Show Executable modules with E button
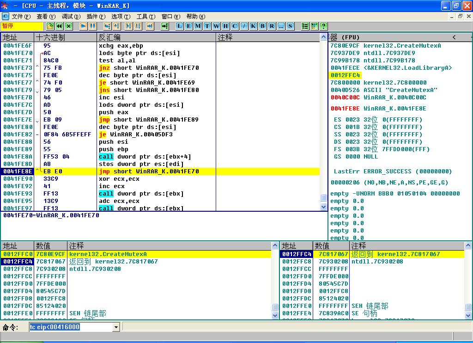473x343 pixels. pos(188,26)
